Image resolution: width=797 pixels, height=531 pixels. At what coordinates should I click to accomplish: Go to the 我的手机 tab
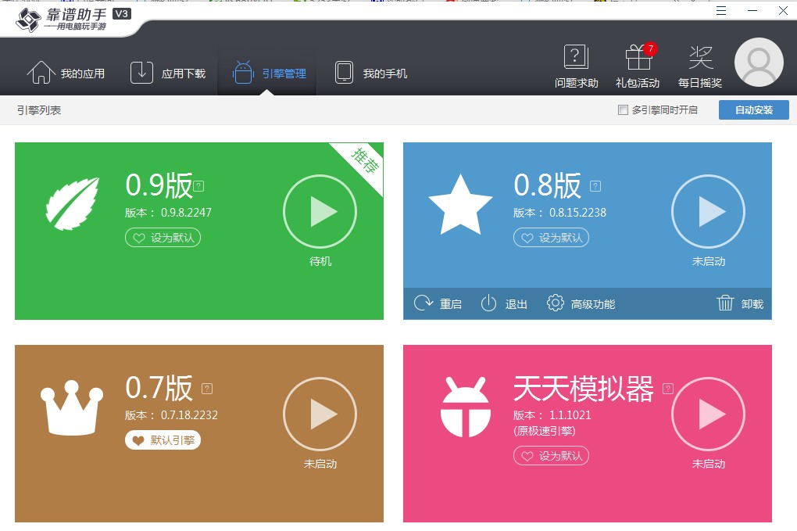point(370,73)
